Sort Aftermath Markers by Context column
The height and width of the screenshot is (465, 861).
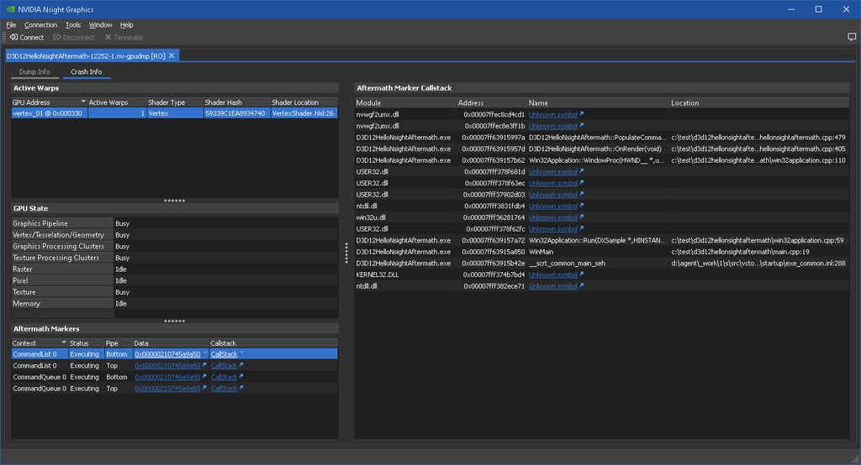pyautogui.click(x=39, y=342)
